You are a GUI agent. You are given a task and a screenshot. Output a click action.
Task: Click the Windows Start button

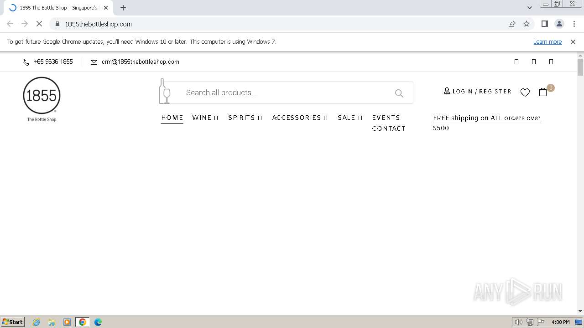[x=12, y=322]
